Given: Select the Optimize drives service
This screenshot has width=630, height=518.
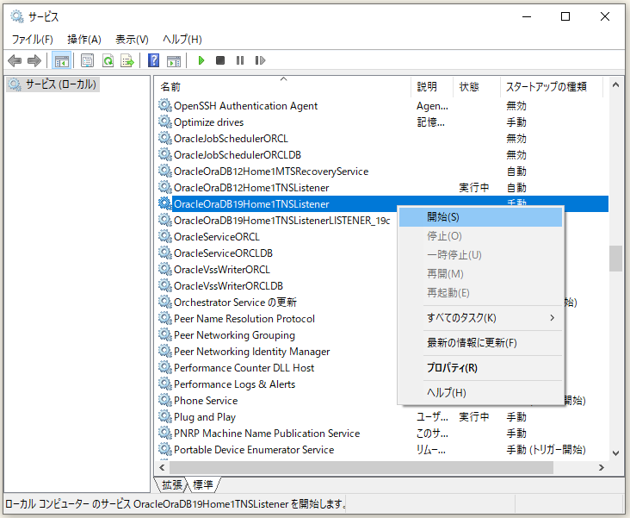Looking at the screenshot, I should pyautogui.click(x=208, y=122).
